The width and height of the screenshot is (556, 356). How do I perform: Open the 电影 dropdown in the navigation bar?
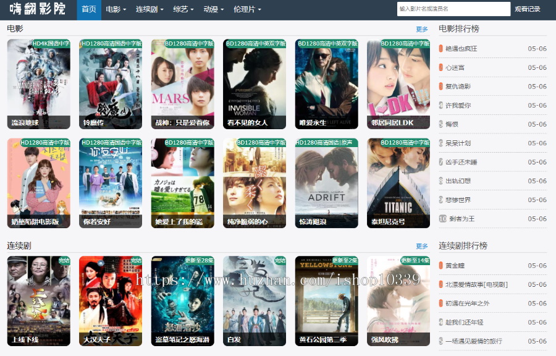coord(116,9)
